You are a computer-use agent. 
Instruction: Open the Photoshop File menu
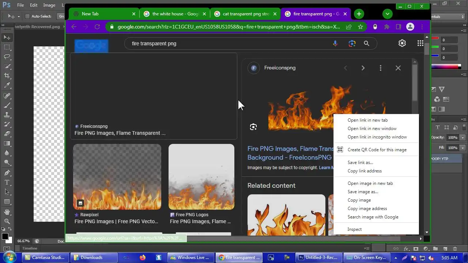[x=20, y=5]
